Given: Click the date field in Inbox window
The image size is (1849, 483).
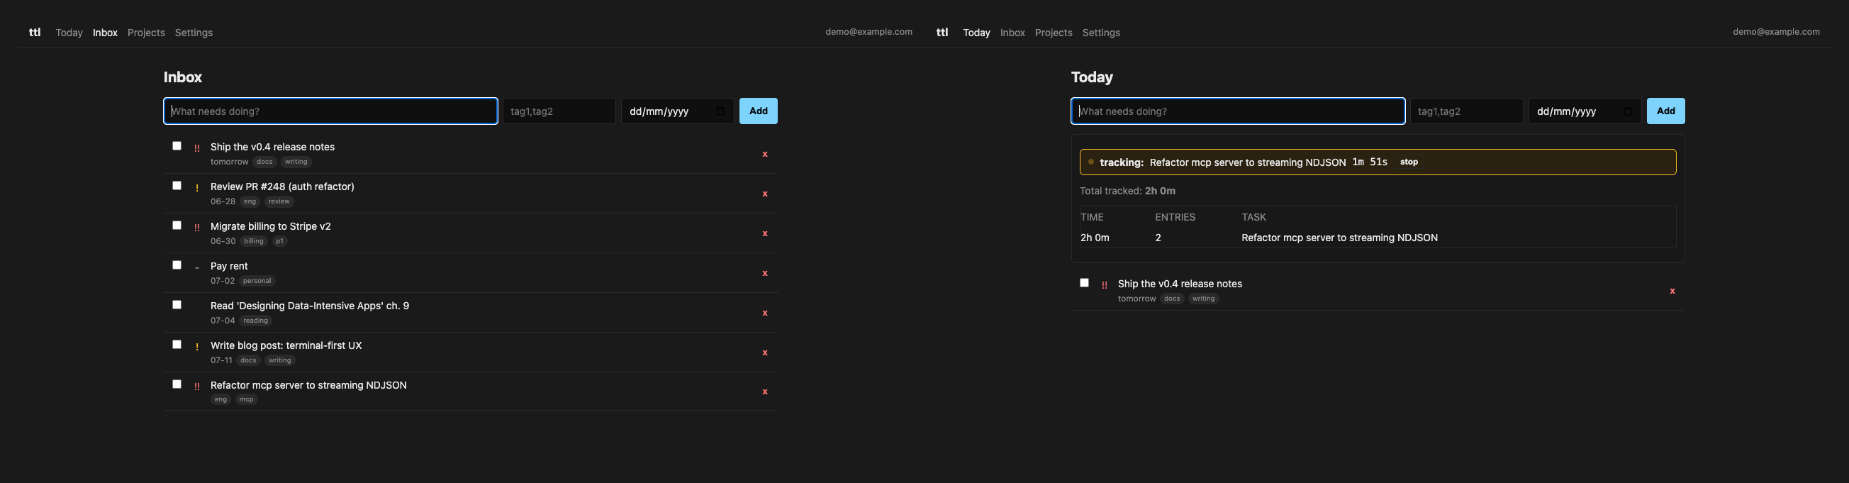Looking at the screenshot, I should tap(677, 111).
